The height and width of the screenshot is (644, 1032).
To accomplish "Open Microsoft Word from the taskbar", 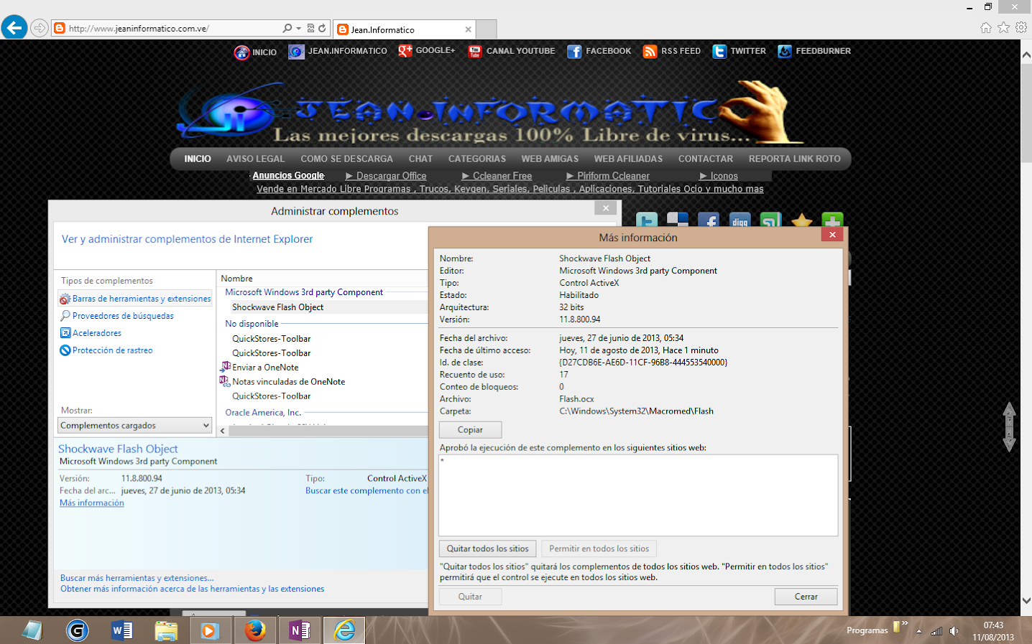I will 121,630.
